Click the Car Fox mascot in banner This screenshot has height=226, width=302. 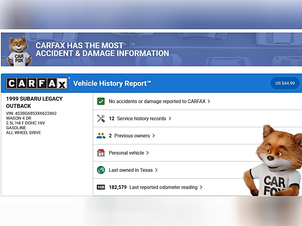pyautogui.click(x=19, y=51)
